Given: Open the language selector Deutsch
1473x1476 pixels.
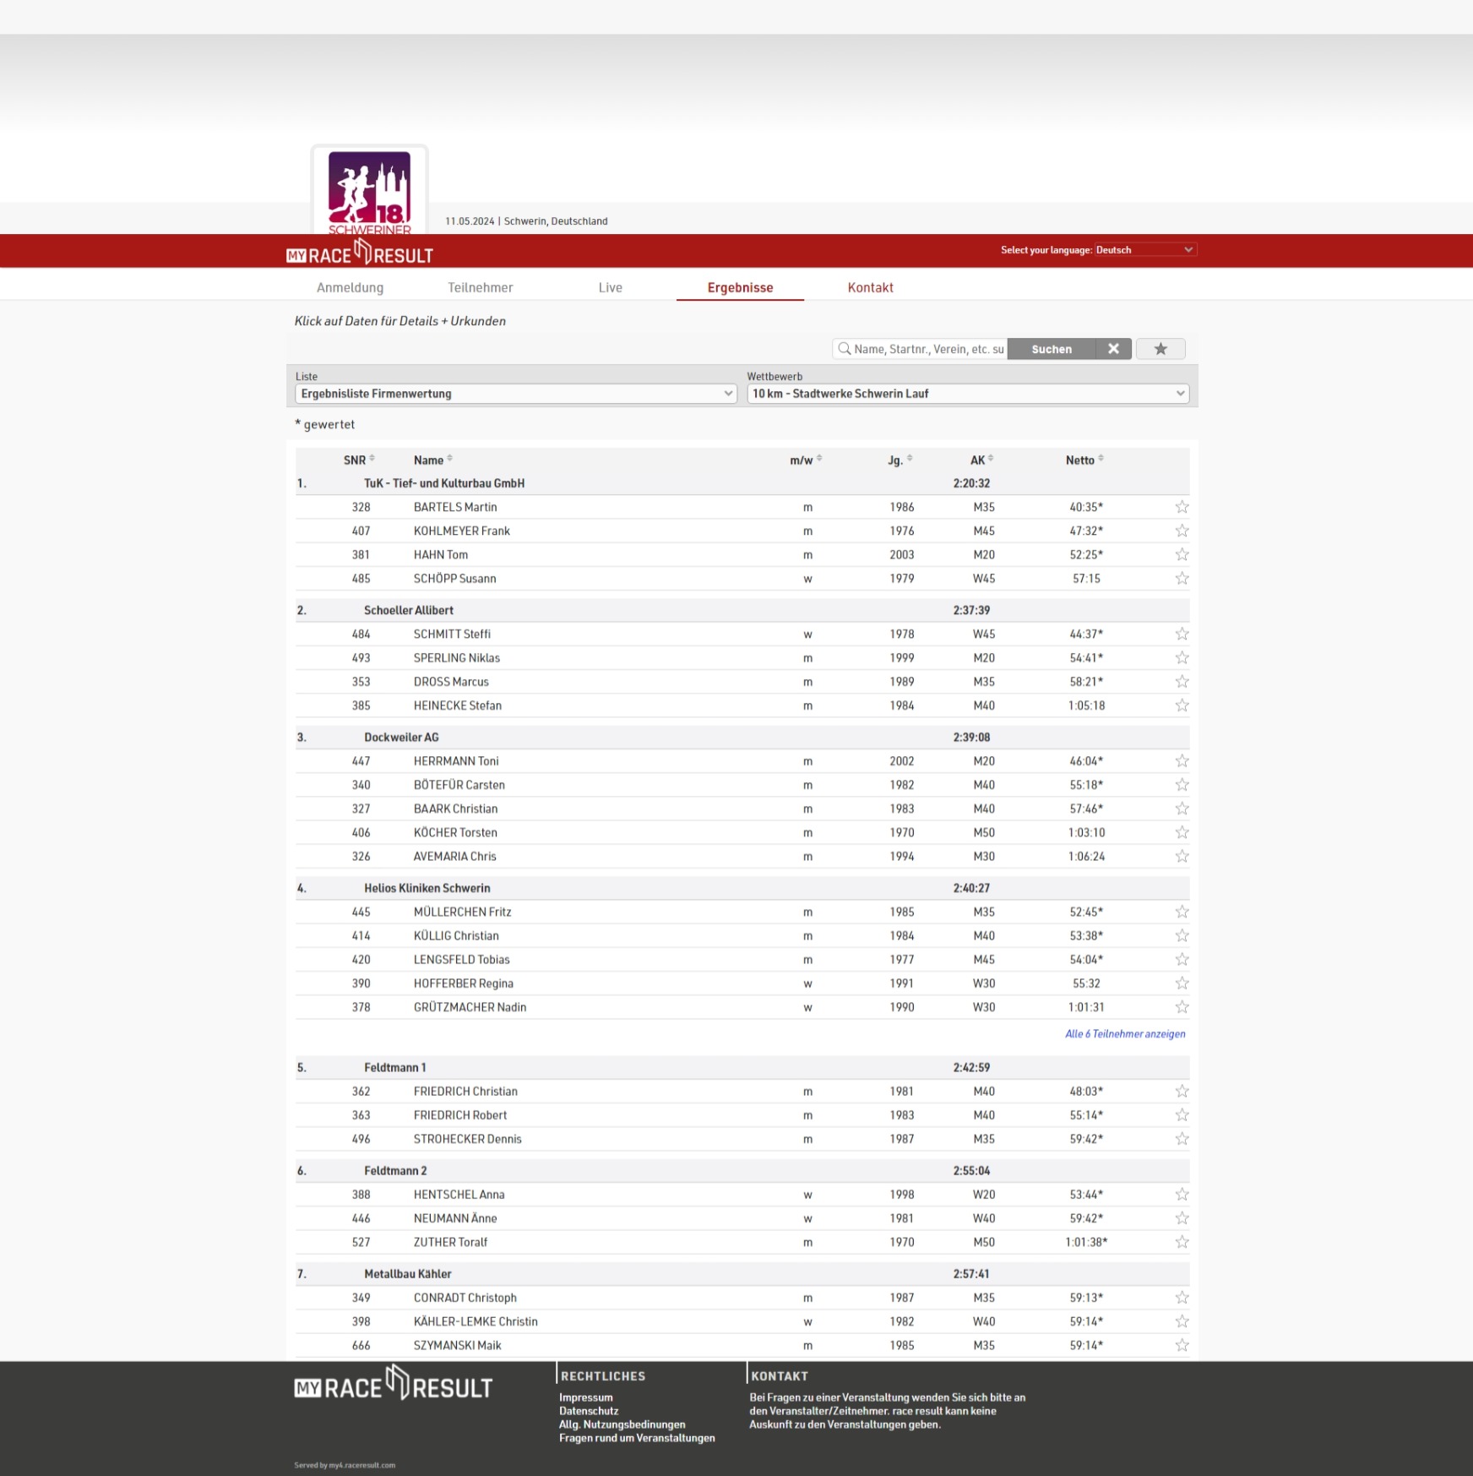Looking at the screenshot, I should (x=1144, y=250).
